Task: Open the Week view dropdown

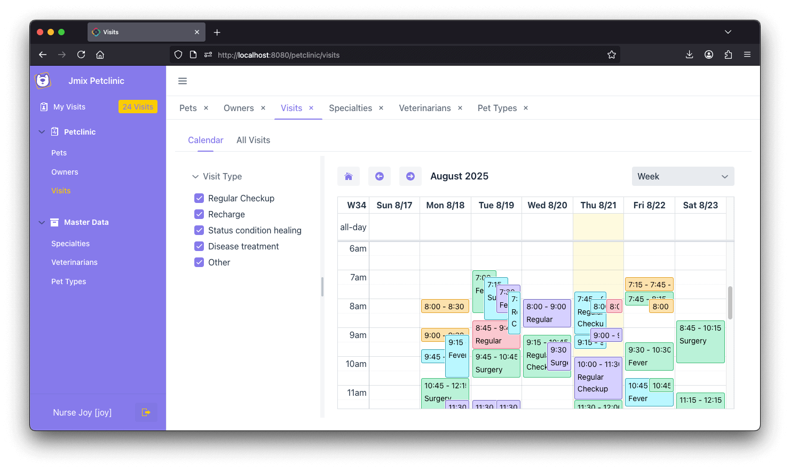Action: tap(683, 176)
